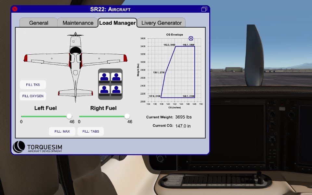Open the Livery Generator tab
Image resolution: width=312 pixels, height=195 pixels.
pos(162,23)
